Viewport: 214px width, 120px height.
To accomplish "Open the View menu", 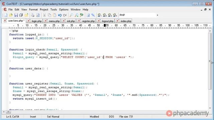I will [24, 10].
